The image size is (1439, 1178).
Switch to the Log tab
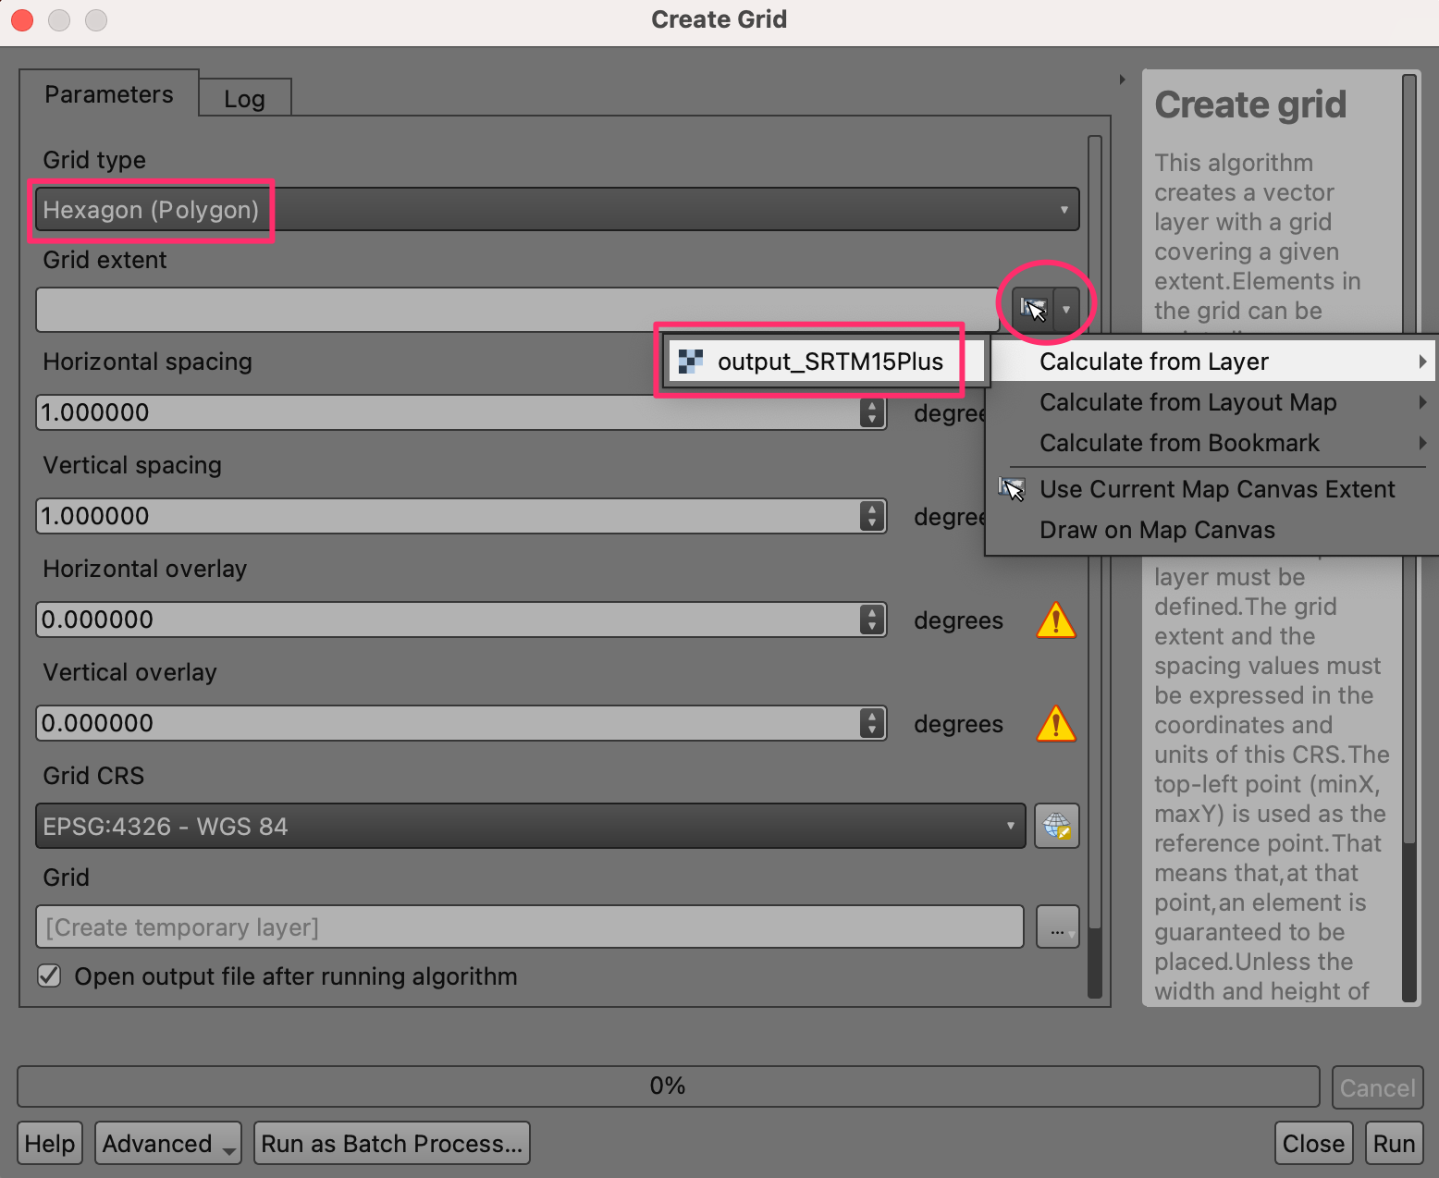244,99
